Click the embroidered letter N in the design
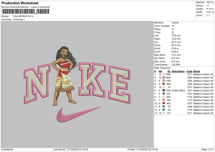 [x=37, y=84]
